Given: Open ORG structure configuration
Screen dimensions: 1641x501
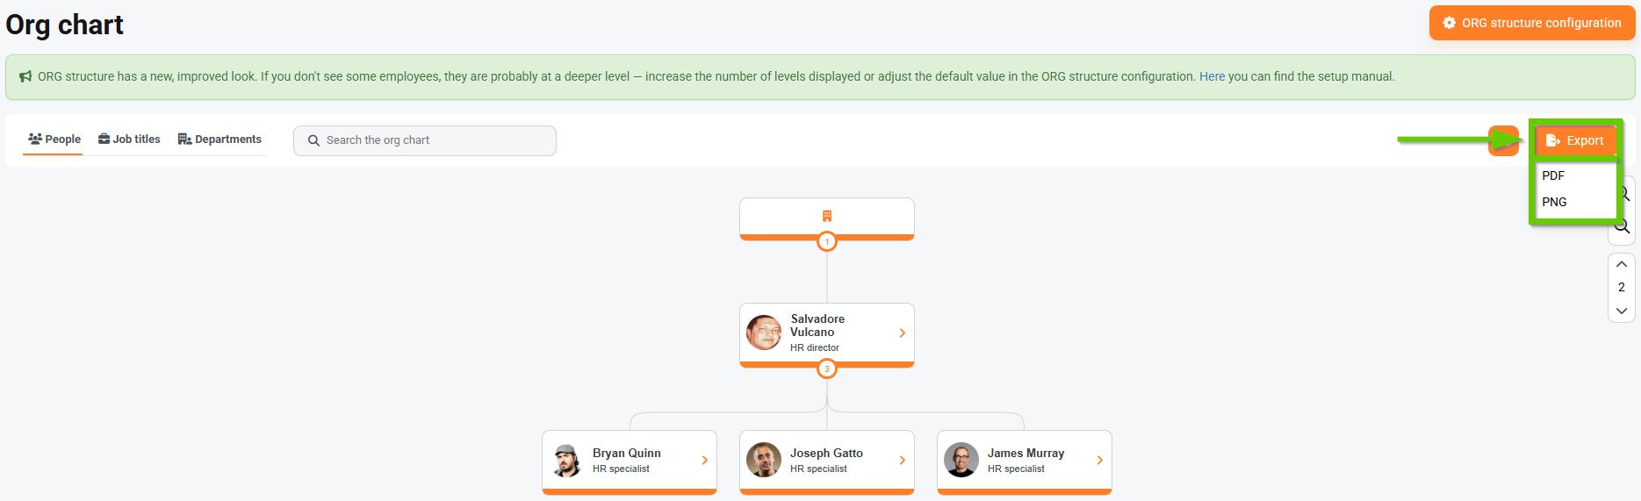Looking at the screenshot, I should 1531,23.
